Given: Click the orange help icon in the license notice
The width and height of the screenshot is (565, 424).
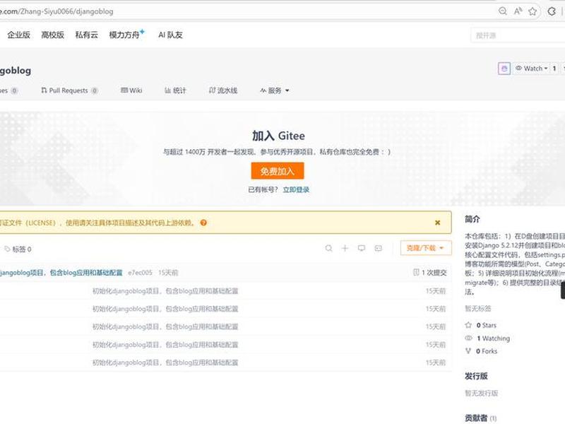Looking at the screenshot, I should point(203,223).
